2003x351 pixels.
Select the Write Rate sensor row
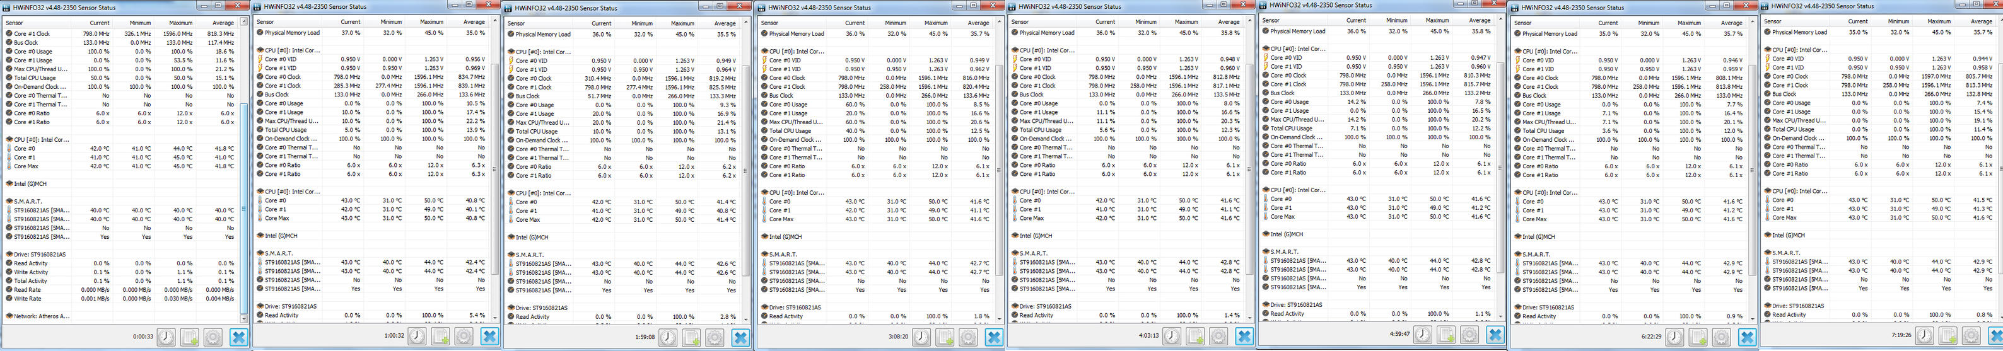tap(120, 298)
